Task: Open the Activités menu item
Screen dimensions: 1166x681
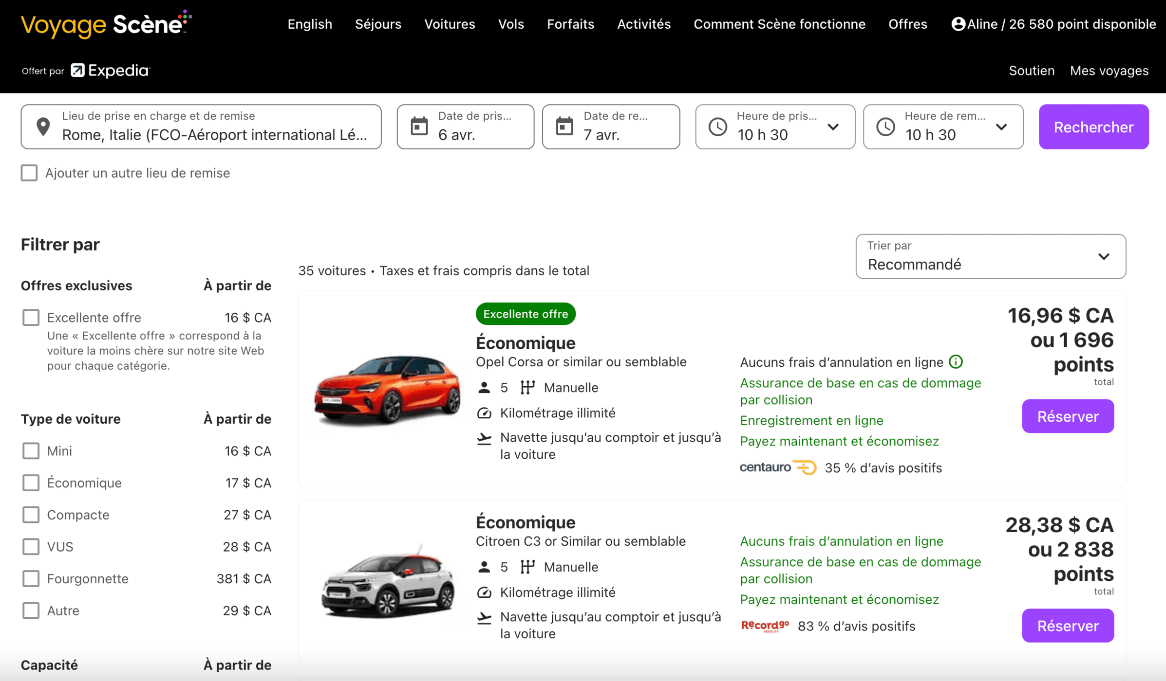Action: tap(644, 24)
